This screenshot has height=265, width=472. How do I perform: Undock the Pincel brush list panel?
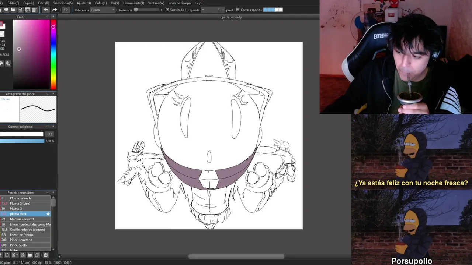[x=48, y=192]
